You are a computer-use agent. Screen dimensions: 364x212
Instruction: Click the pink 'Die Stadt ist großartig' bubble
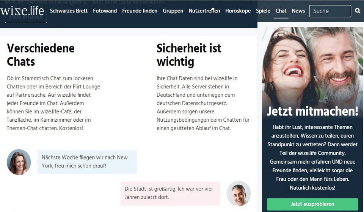point(170,193)
